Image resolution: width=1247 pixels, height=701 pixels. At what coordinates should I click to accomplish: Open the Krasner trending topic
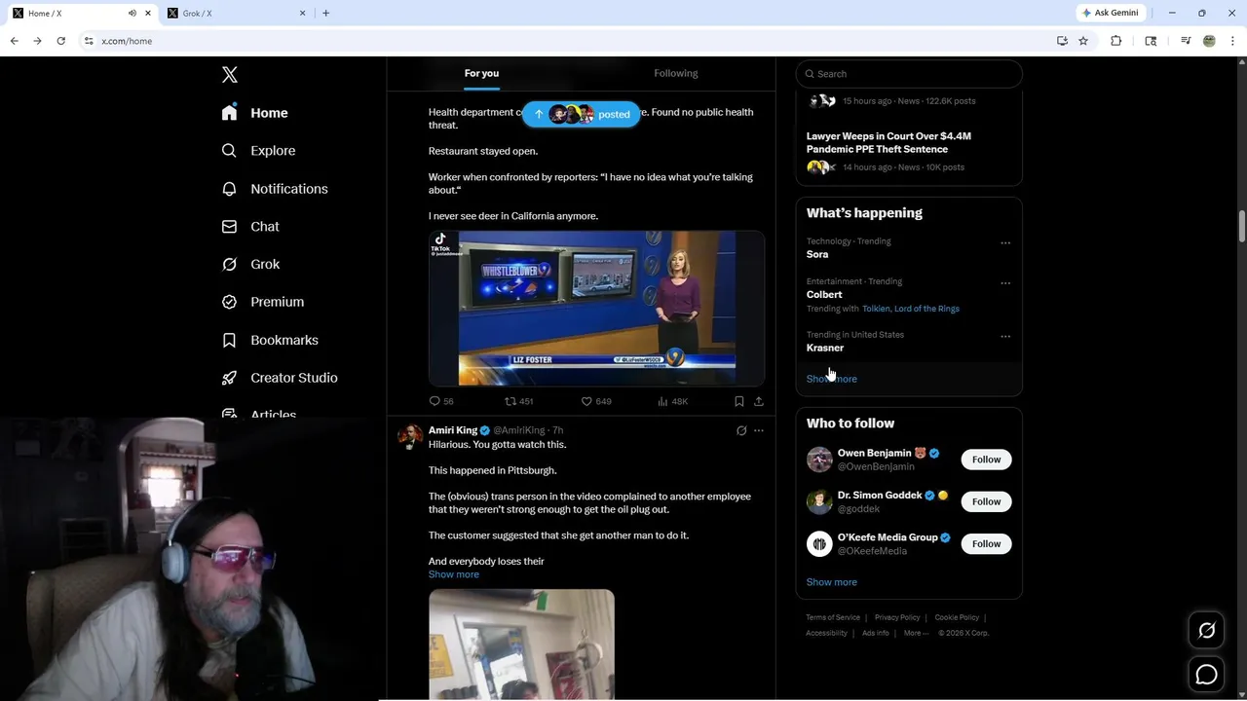[825, 348]
